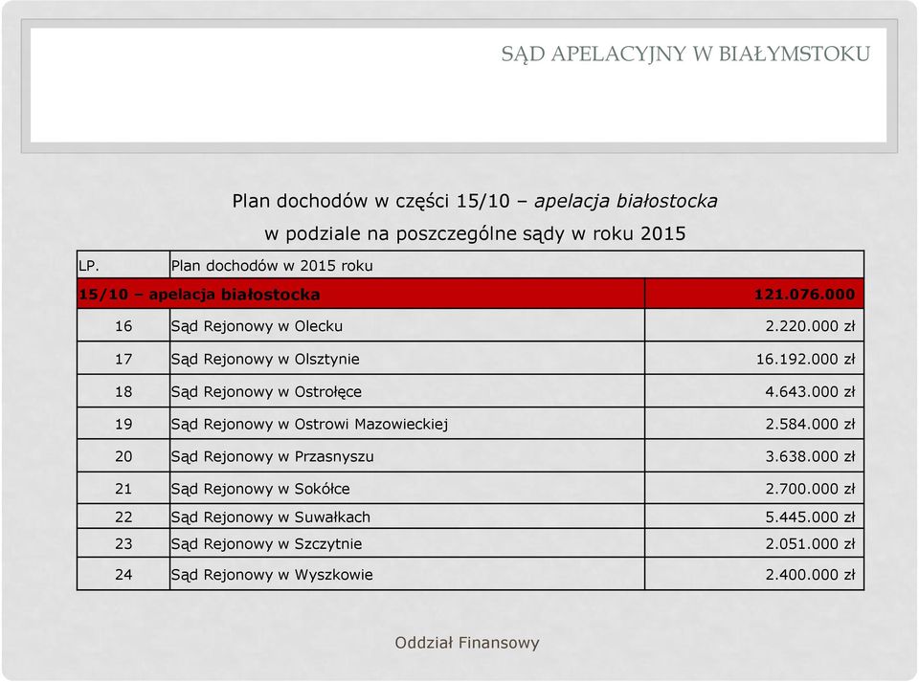This screenshot has height=682, width=919.
Task: Select amount '3.638.000 zł'
Action: (810, 456)
